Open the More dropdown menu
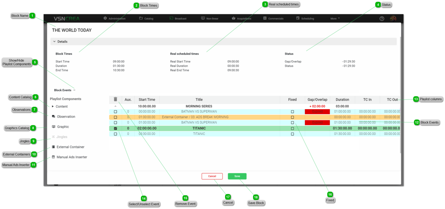This screenshot has height=209, width=445. click(335, 18)
